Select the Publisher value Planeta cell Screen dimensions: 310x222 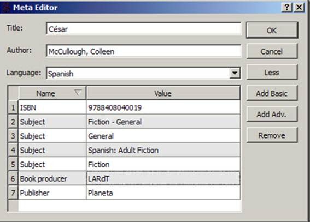(x=163, y=193)
